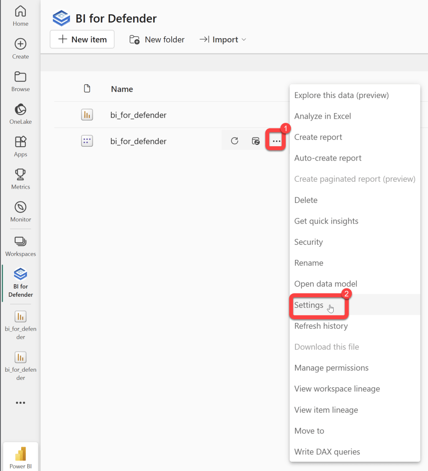
Task: Open the Create page from sidebar
Action: [20, 49]
